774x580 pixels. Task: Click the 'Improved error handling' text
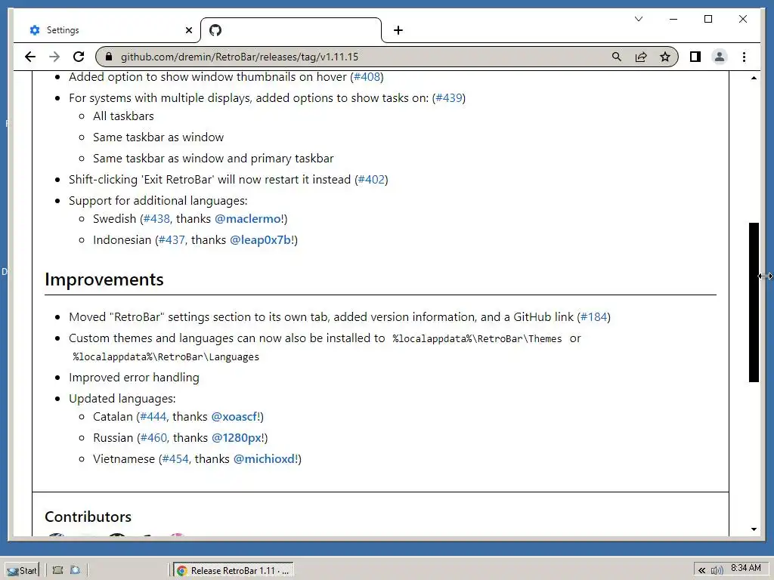pos(134,378)
